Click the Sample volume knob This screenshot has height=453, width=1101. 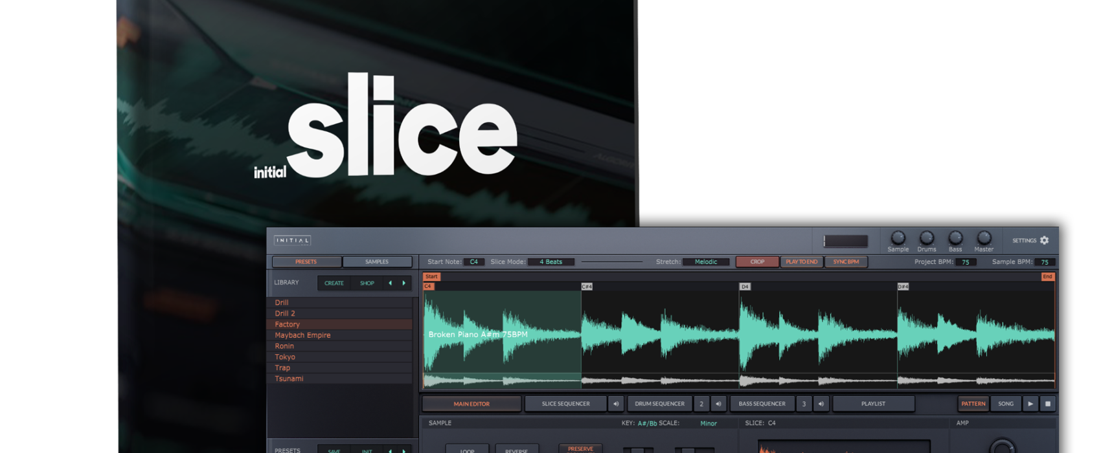898,238
